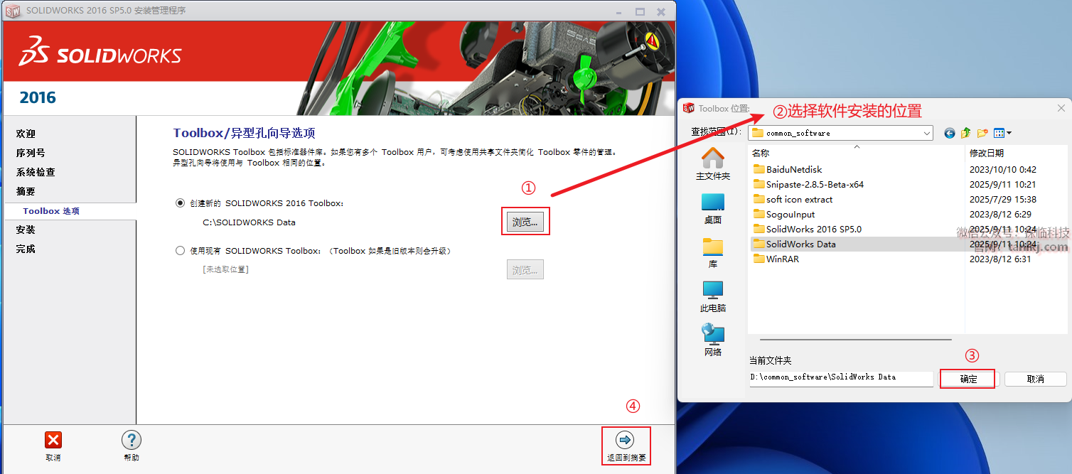
Task: Open 桌面 desktop shortcut in sidebar
Action: pos(713,208)
